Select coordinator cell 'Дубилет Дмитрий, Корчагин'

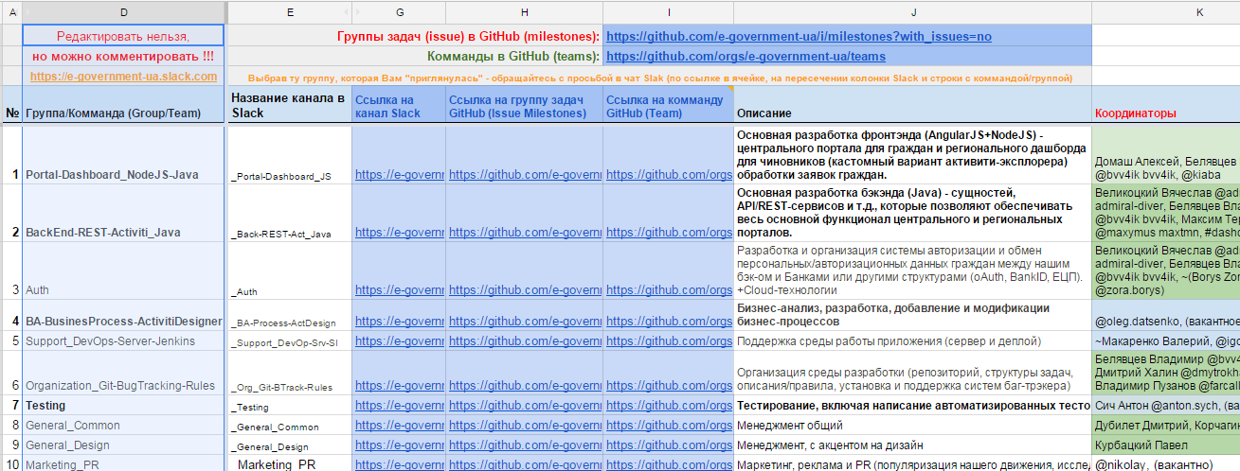click(1165, 426)
